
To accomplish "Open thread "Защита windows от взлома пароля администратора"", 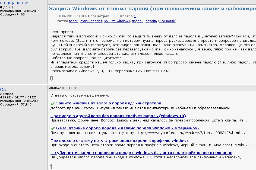I will click(109, 103).
